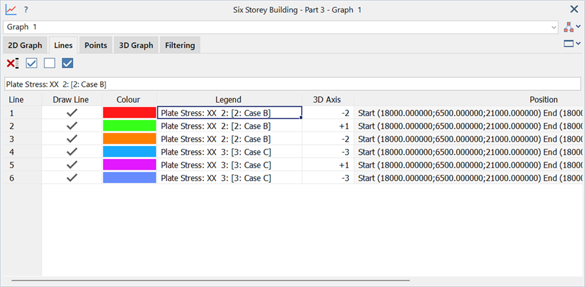
Task: Click the 3D Axis column header
Action: click(327, 99)
